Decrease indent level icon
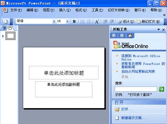The width and height of the screenshot is (167, 124). click(x=105, y=21)
